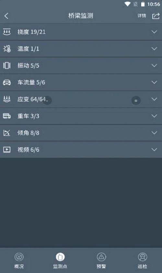Image resolution: width=162 pixels, height=273 pixels.
Task: Switch to the 巡检 inspection tab
Action: pos(143,260)
